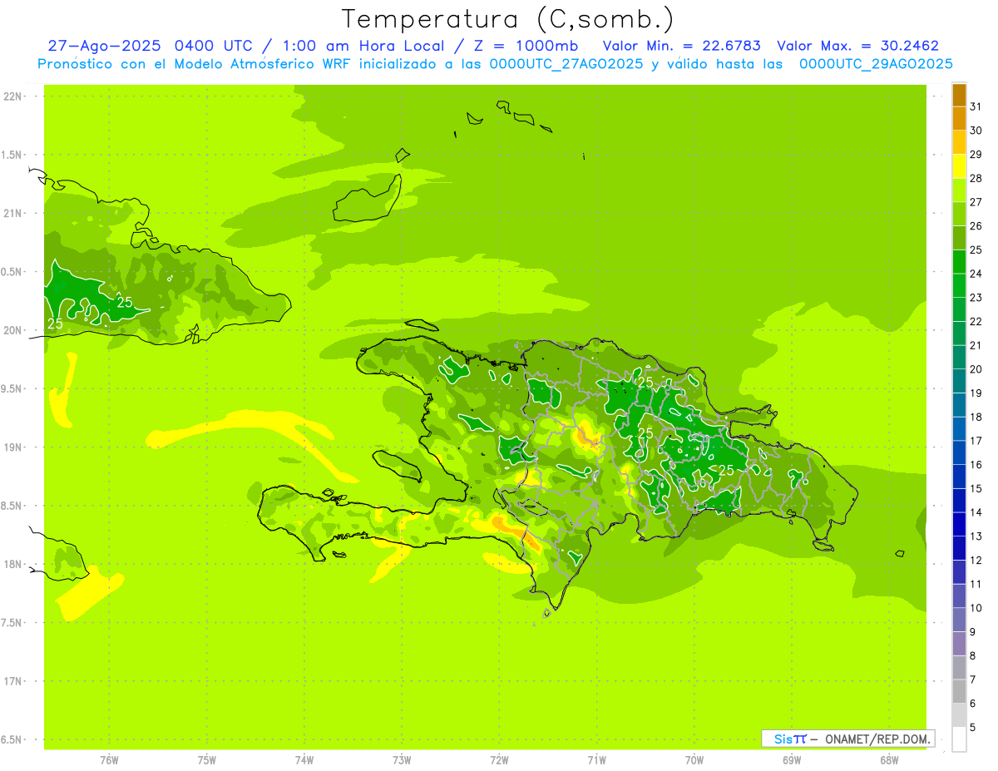The image size is (998, 771).
Task: Click the title "Temperatura (C,somb.)"
Action: click(x=508, y=19)
